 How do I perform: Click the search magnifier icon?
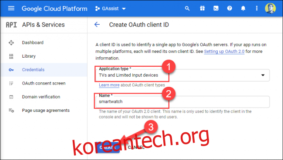click(187, 8)
